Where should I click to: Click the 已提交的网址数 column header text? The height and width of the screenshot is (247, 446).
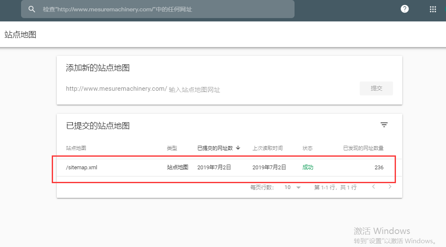(215, 148)
